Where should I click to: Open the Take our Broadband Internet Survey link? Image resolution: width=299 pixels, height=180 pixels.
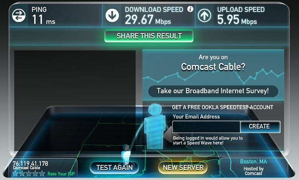(213, 91)
